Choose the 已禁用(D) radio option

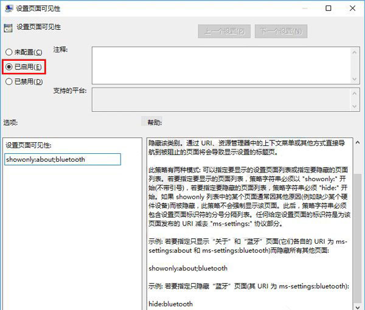(9, 81)
